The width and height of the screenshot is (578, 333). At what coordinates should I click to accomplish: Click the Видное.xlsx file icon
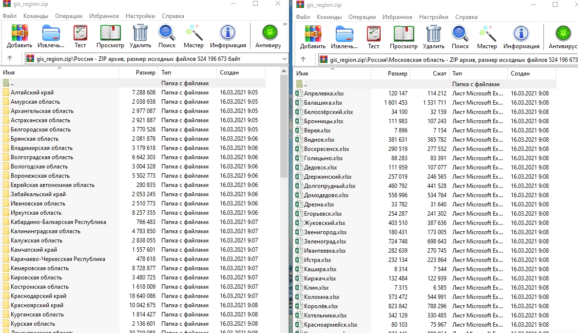point(299,140)
